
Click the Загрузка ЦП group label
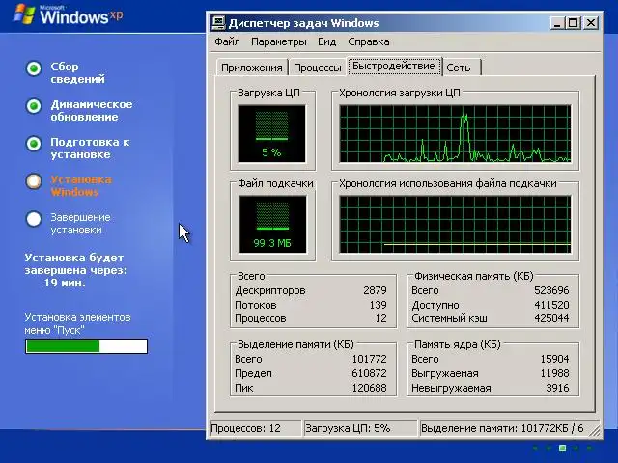tap(268, 93)
